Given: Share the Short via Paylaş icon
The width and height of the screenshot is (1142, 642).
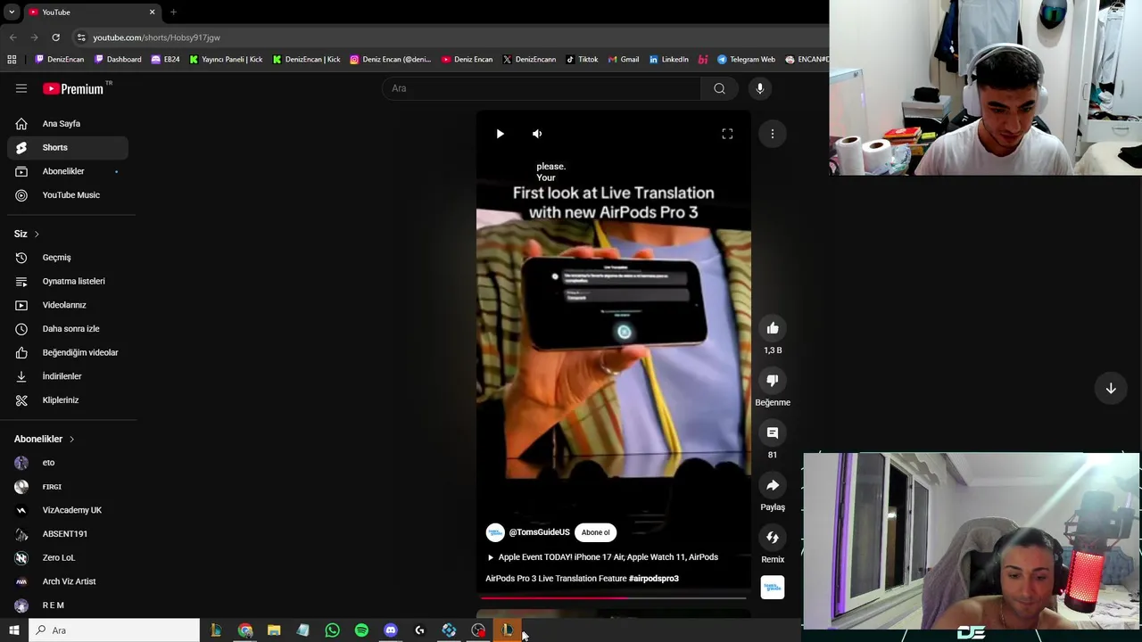Looking at the screenshot, I should (773, 485).
